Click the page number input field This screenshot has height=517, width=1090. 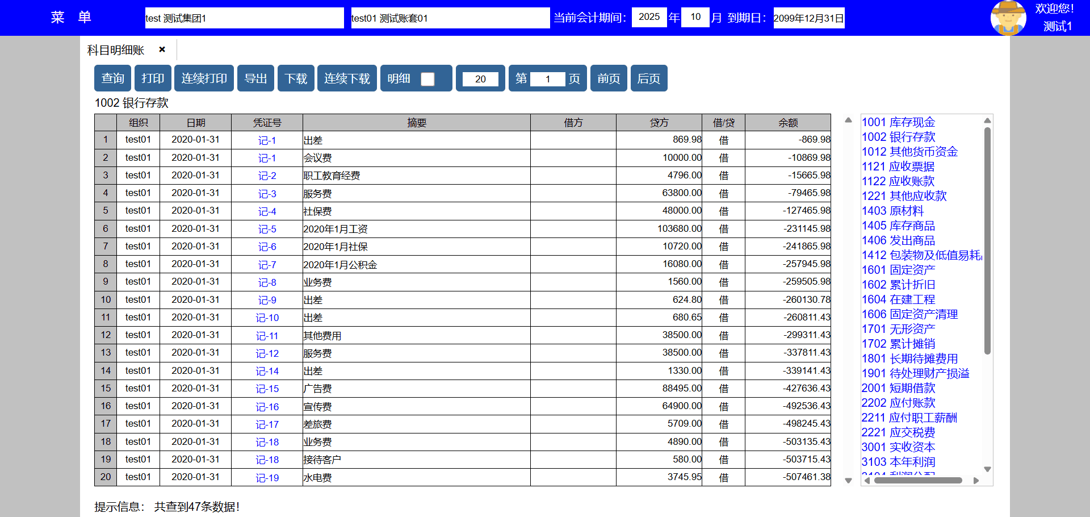pyautogui.click(x=547, y=79)
